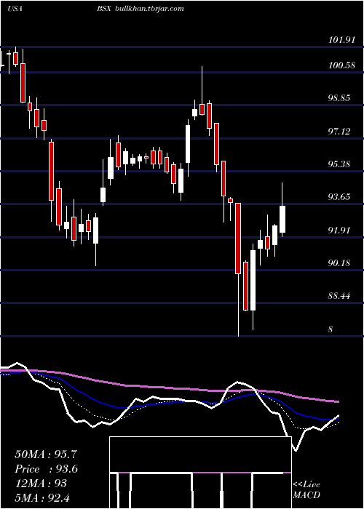Click the 12MA : 93 readout

coord(41,484)
